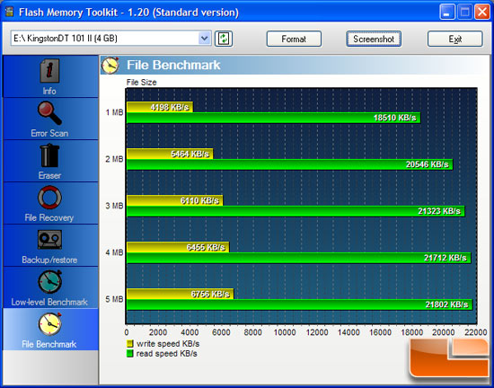The height and width of the screenshot is (388, 494).
Task: Click the Format button
Action: [294, 39]
